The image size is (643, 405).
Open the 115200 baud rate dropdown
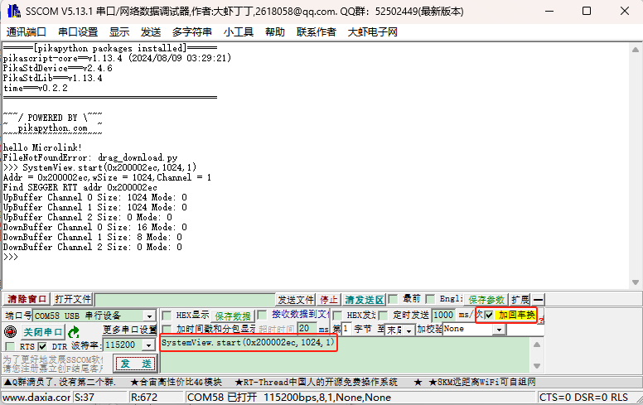tap(148, 345)
